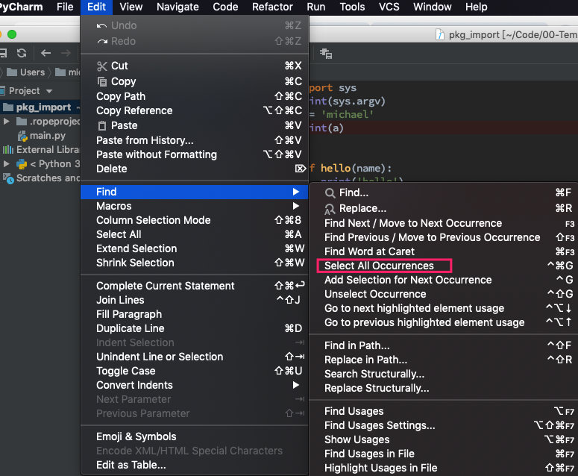Expand the .ropeproject tree node
578x476 pixels.
6,122
